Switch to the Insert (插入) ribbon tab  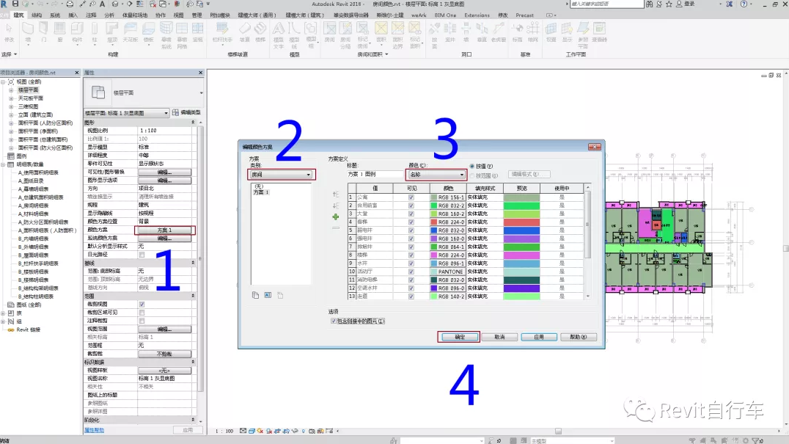point(73,15)
